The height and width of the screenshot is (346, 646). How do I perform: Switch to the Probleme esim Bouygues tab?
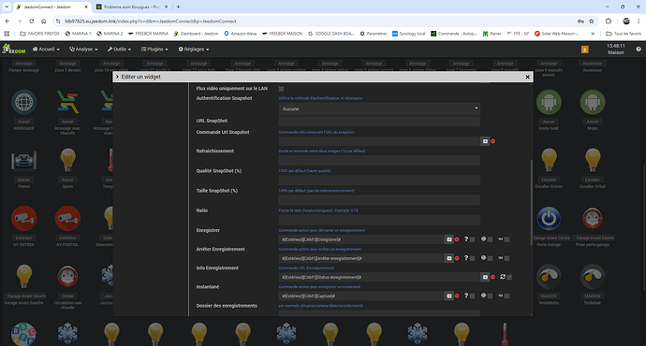[132, 7]
